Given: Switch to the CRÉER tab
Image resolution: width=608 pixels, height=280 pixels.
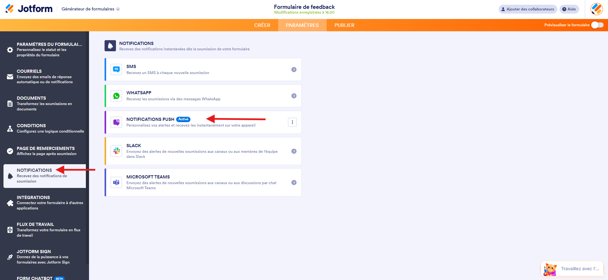Looking at the screenshot, I should click(x=262, y=25).
